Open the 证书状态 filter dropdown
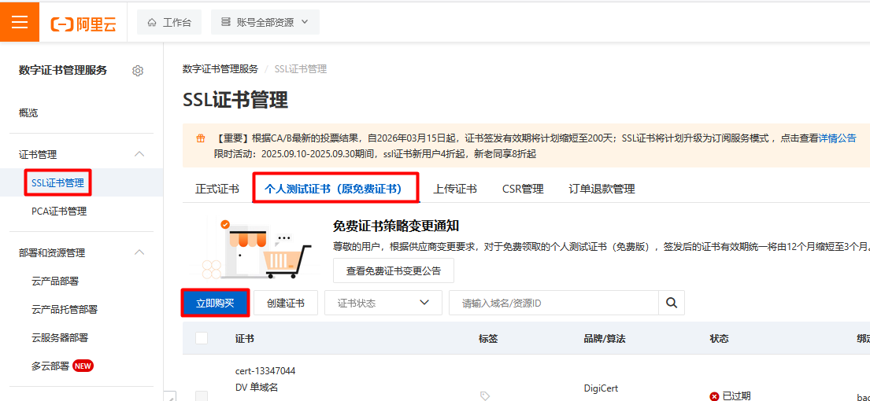This screenshot has height=401, width=870. pyautogui.click(x=383, y=303)
